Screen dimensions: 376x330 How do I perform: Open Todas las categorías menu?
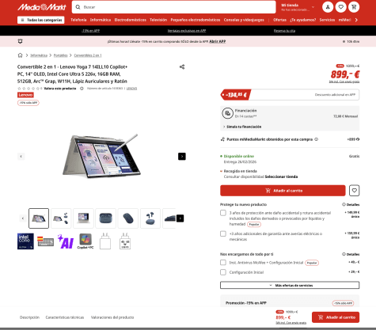pyautogui.click(x=41, y=20)
